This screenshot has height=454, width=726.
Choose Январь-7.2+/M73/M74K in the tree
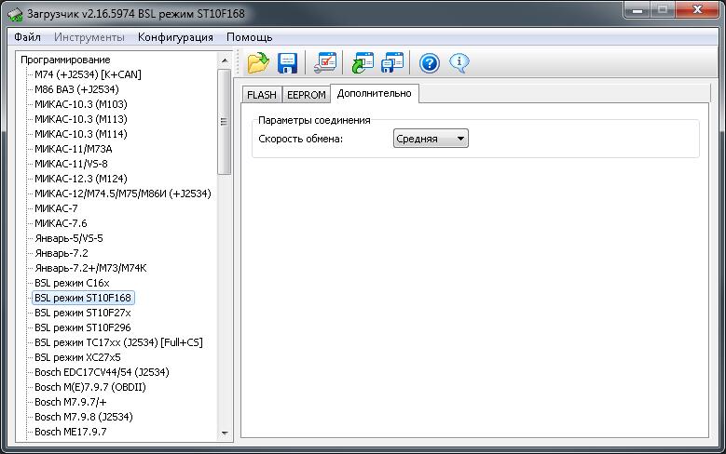tap(90, 268)
